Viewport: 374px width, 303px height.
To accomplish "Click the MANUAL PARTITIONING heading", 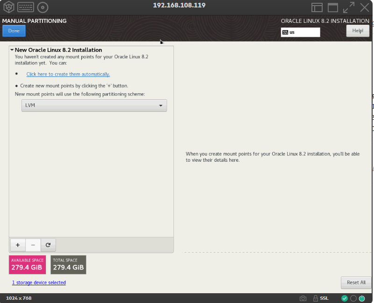I will 35,21.
